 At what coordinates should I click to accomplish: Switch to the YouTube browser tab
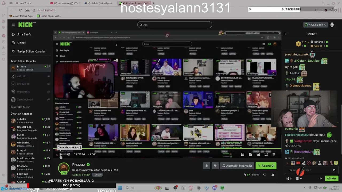(65, 3)
